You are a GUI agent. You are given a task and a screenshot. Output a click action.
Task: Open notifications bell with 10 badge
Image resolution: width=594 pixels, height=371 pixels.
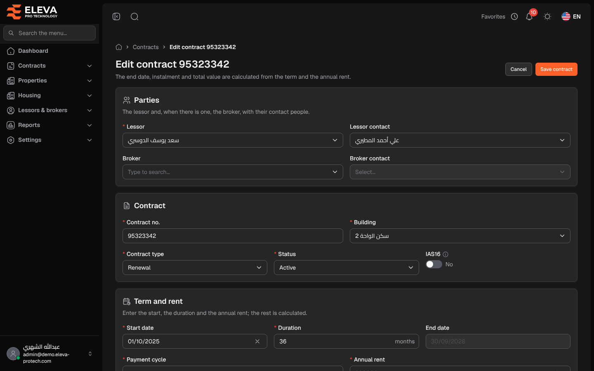coord(529,16)
